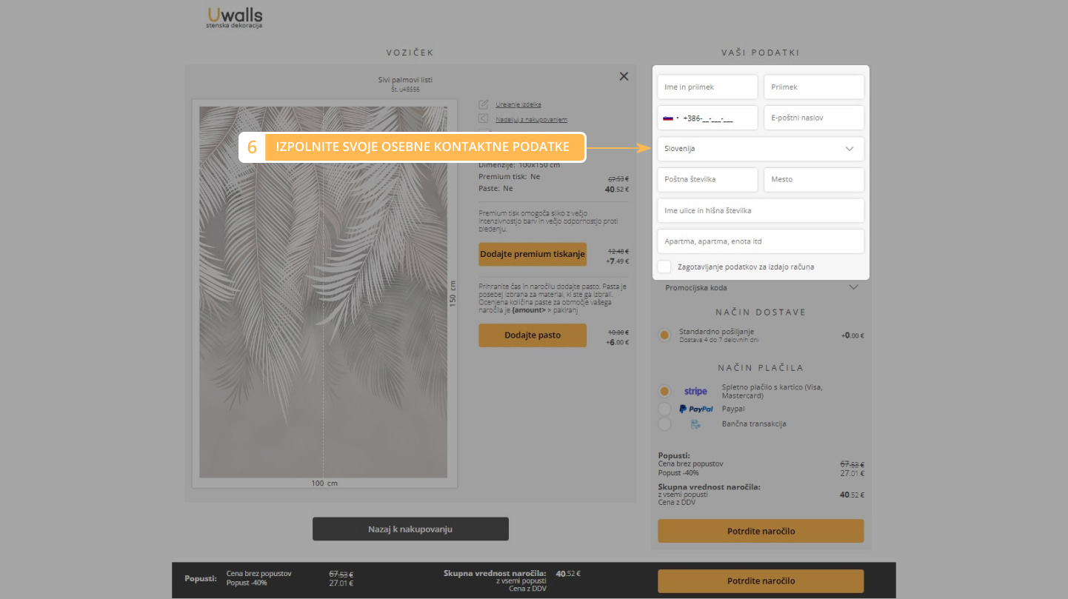Enable invoice data checkbox (Zagotavljanje podatkov)
1068x599 pixels.
[664, 267]
